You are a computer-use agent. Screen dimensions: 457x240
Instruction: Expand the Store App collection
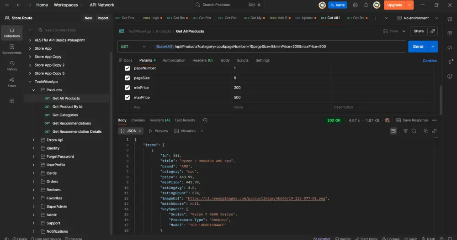coord(30,48)
